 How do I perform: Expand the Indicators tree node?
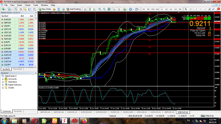pyautogui.click(x=3, y=82)
